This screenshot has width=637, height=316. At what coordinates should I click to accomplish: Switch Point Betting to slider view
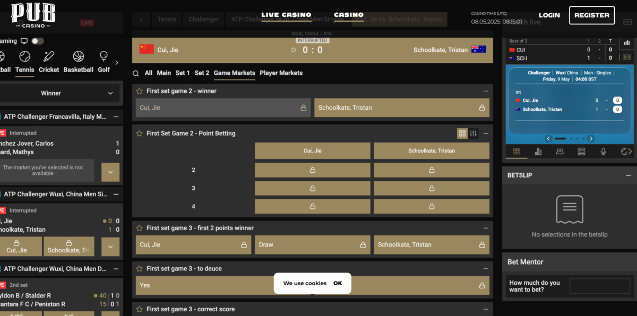pos(474,134)
